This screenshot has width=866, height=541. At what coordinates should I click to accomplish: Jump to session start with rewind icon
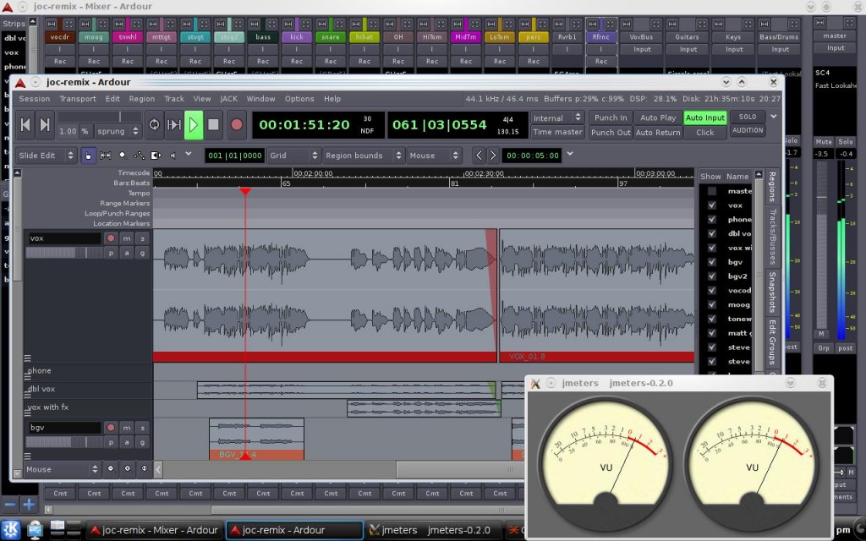click(26, 124)
